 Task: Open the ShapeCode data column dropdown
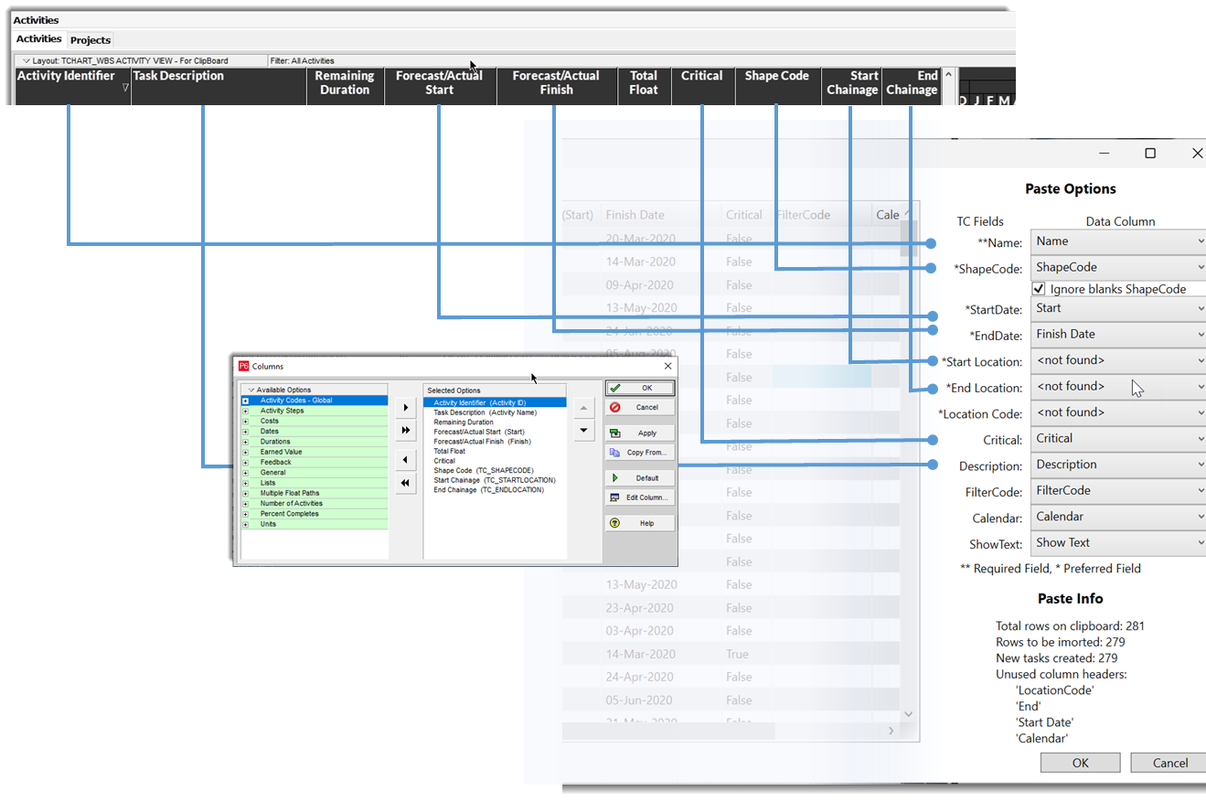click(x=1117, y=267)
